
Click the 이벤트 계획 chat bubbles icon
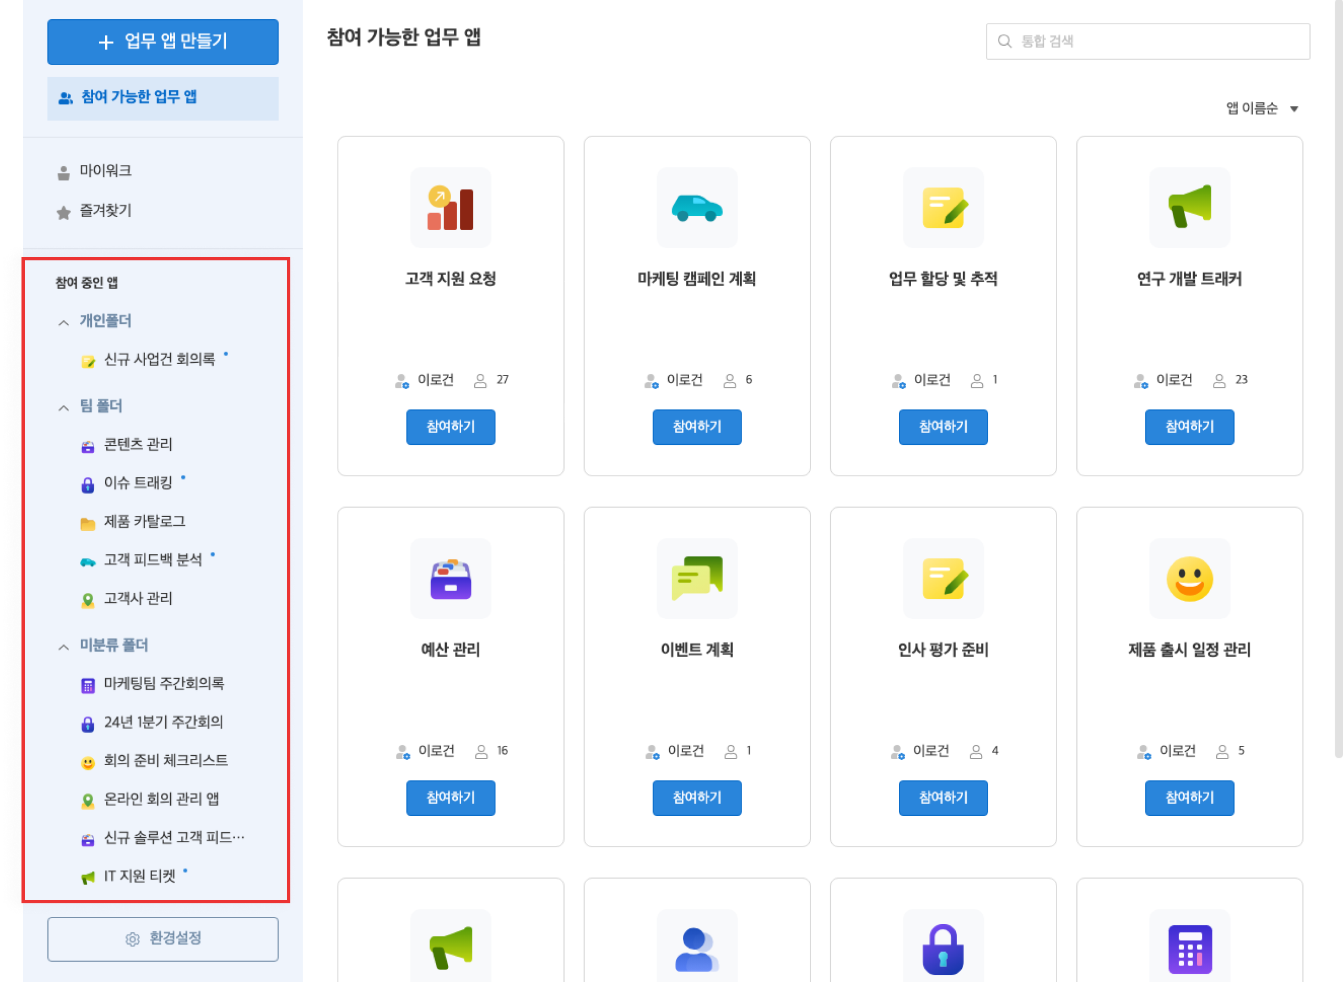pos(696,579)
